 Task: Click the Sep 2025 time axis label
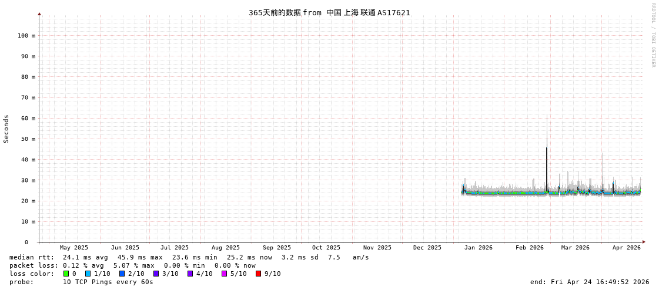[276, 248]
